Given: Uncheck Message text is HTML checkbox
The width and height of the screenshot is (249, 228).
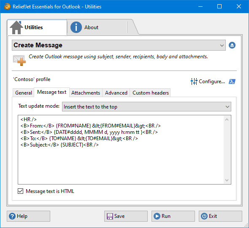Looking at the screenshot, I should (x=21, y=191).
